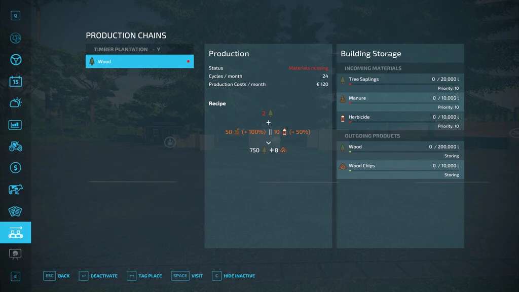Open the steering wheel AI workers page

click(16, 60)
